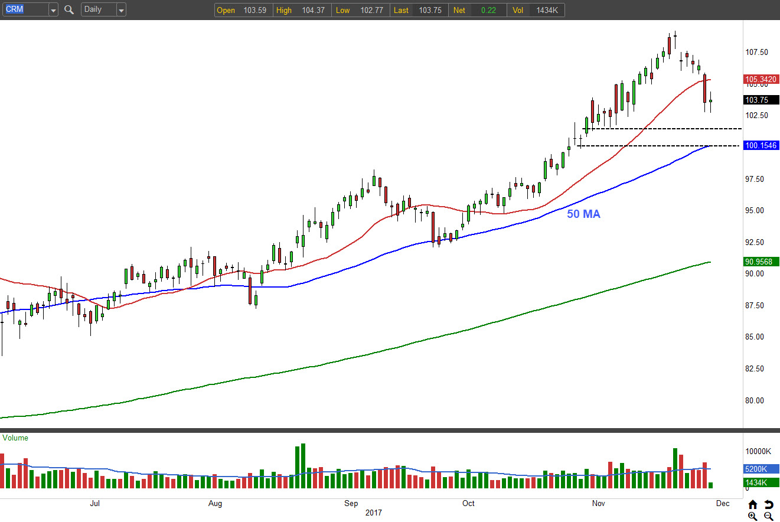The width and height of the screenshot is (780, 522).
Task: Click the home reset chart icon
Action: click(753, 504)
